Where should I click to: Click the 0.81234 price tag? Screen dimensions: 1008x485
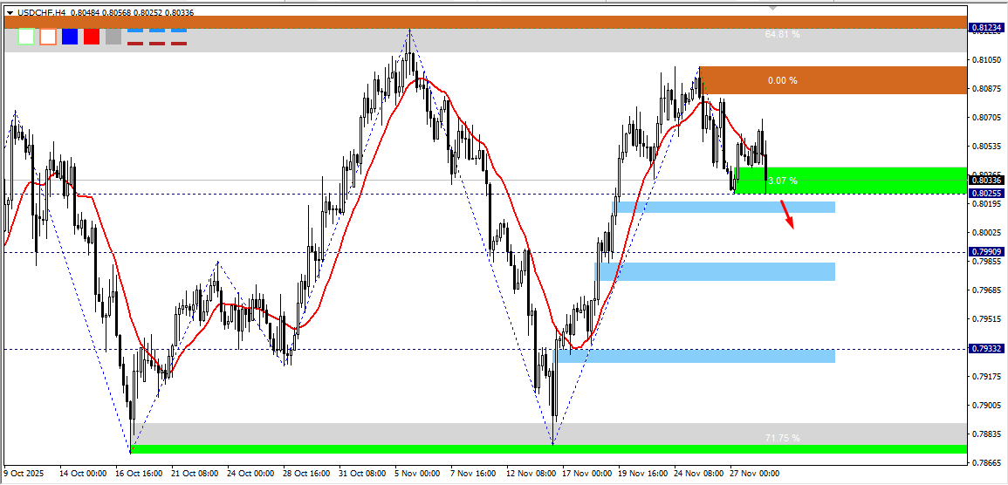[986, 27]
